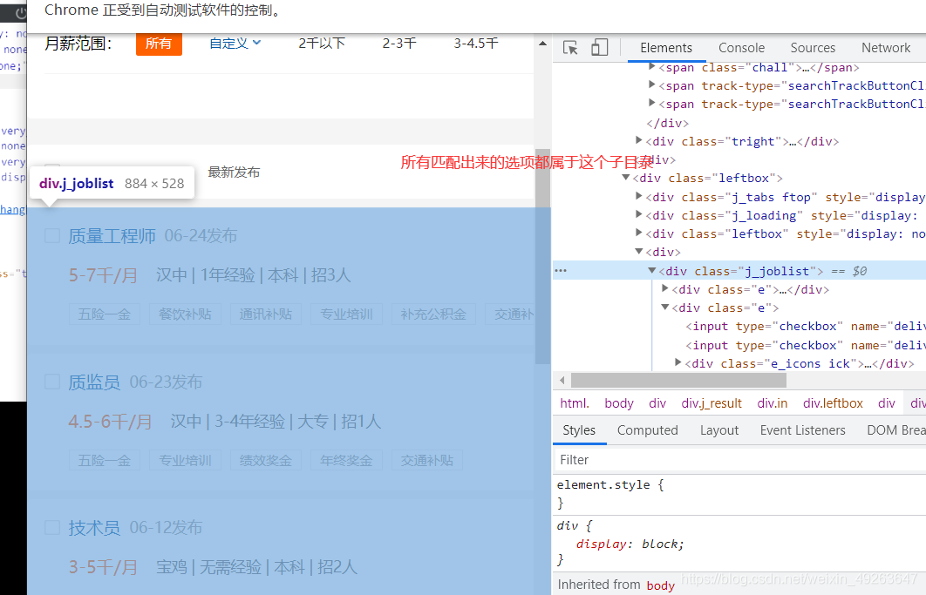Click the scroll-up arrow of page scrollbar
The width and height of the screenshot is (926, 595).
(542, 43)
